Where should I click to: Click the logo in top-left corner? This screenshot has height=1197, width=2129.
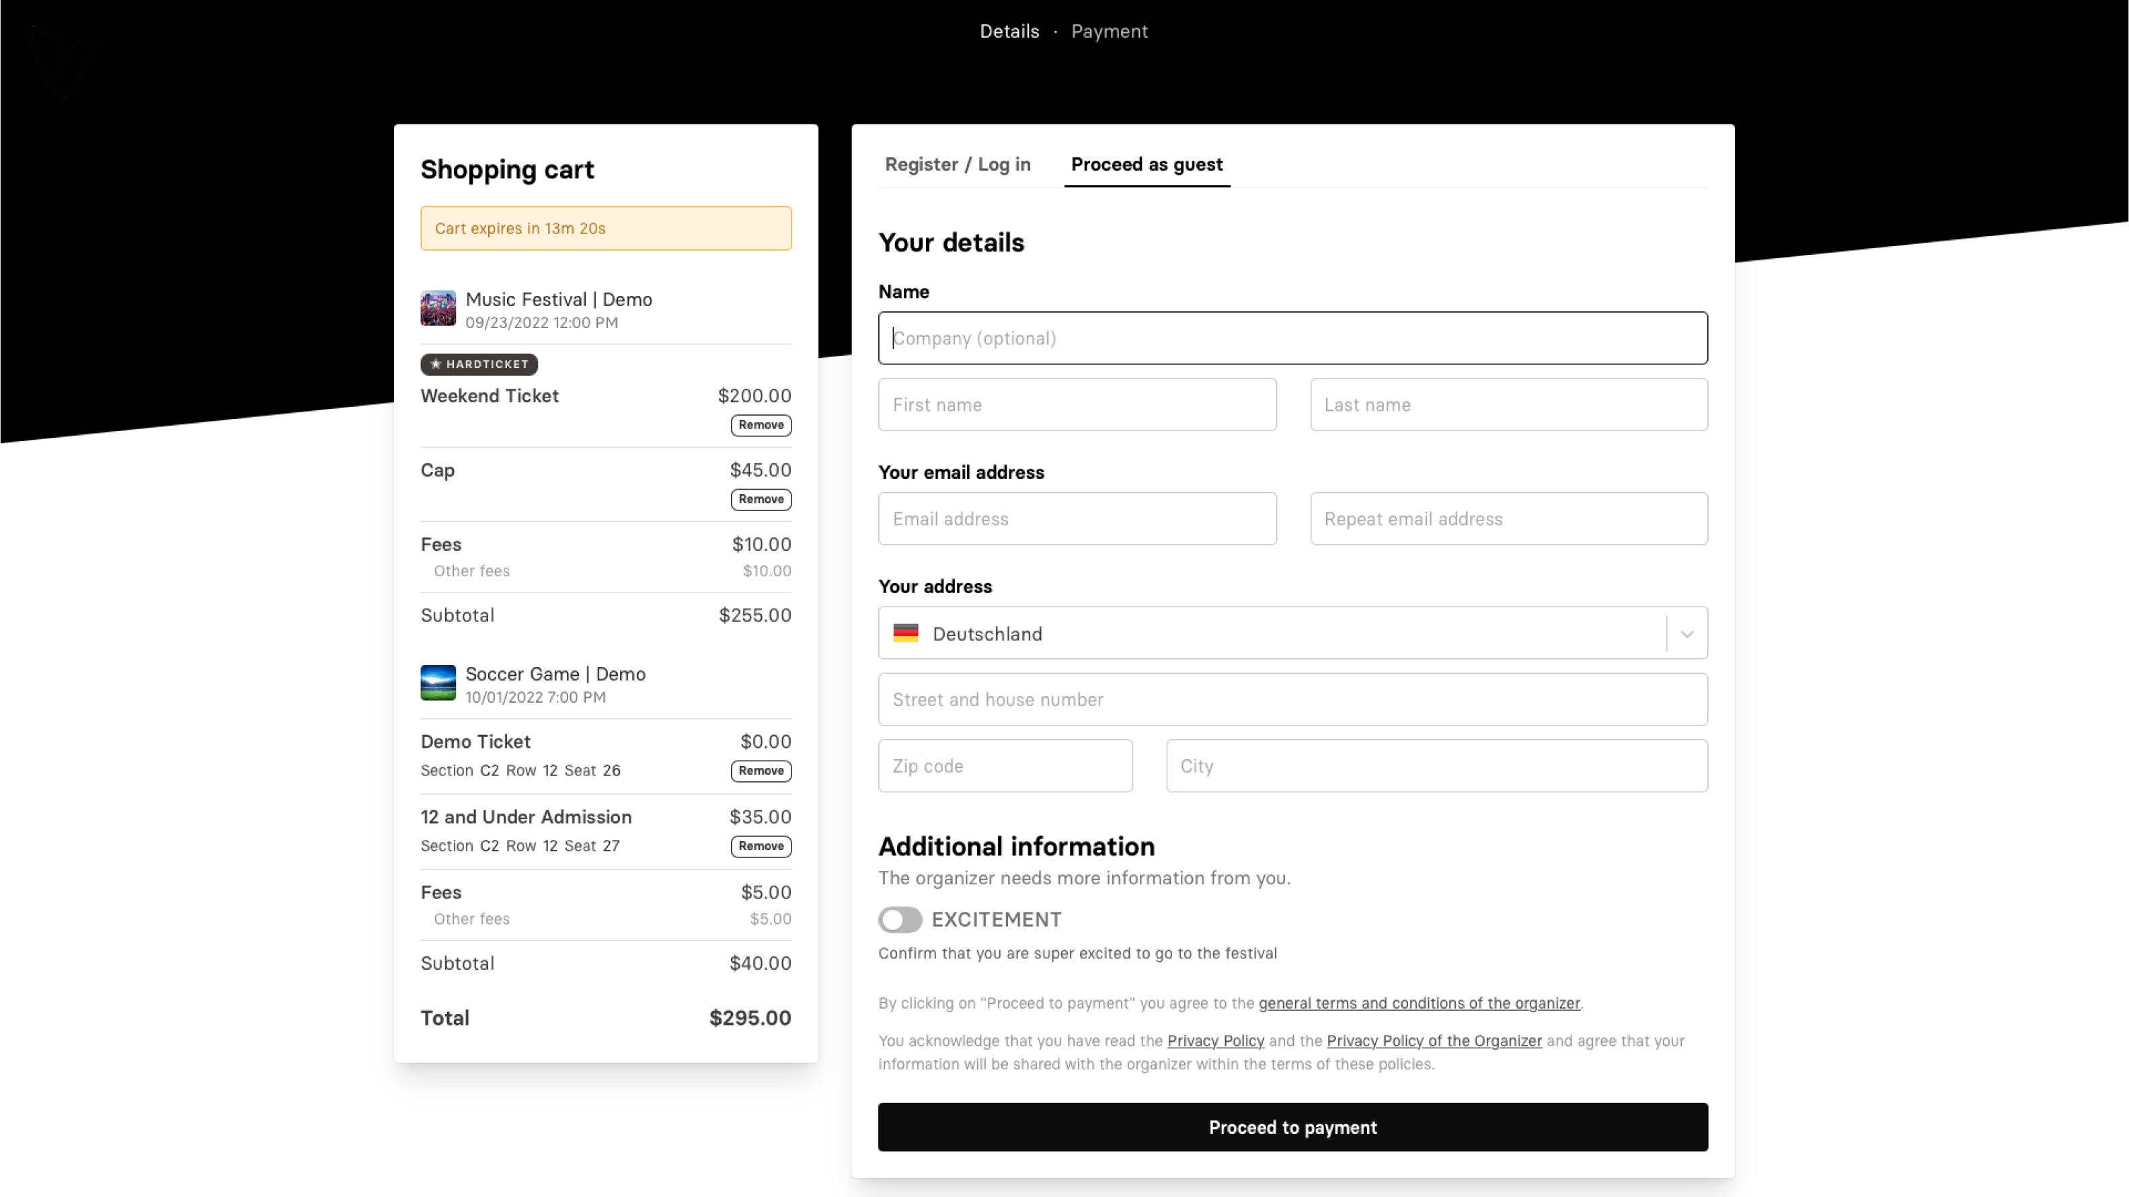point(62,60)
